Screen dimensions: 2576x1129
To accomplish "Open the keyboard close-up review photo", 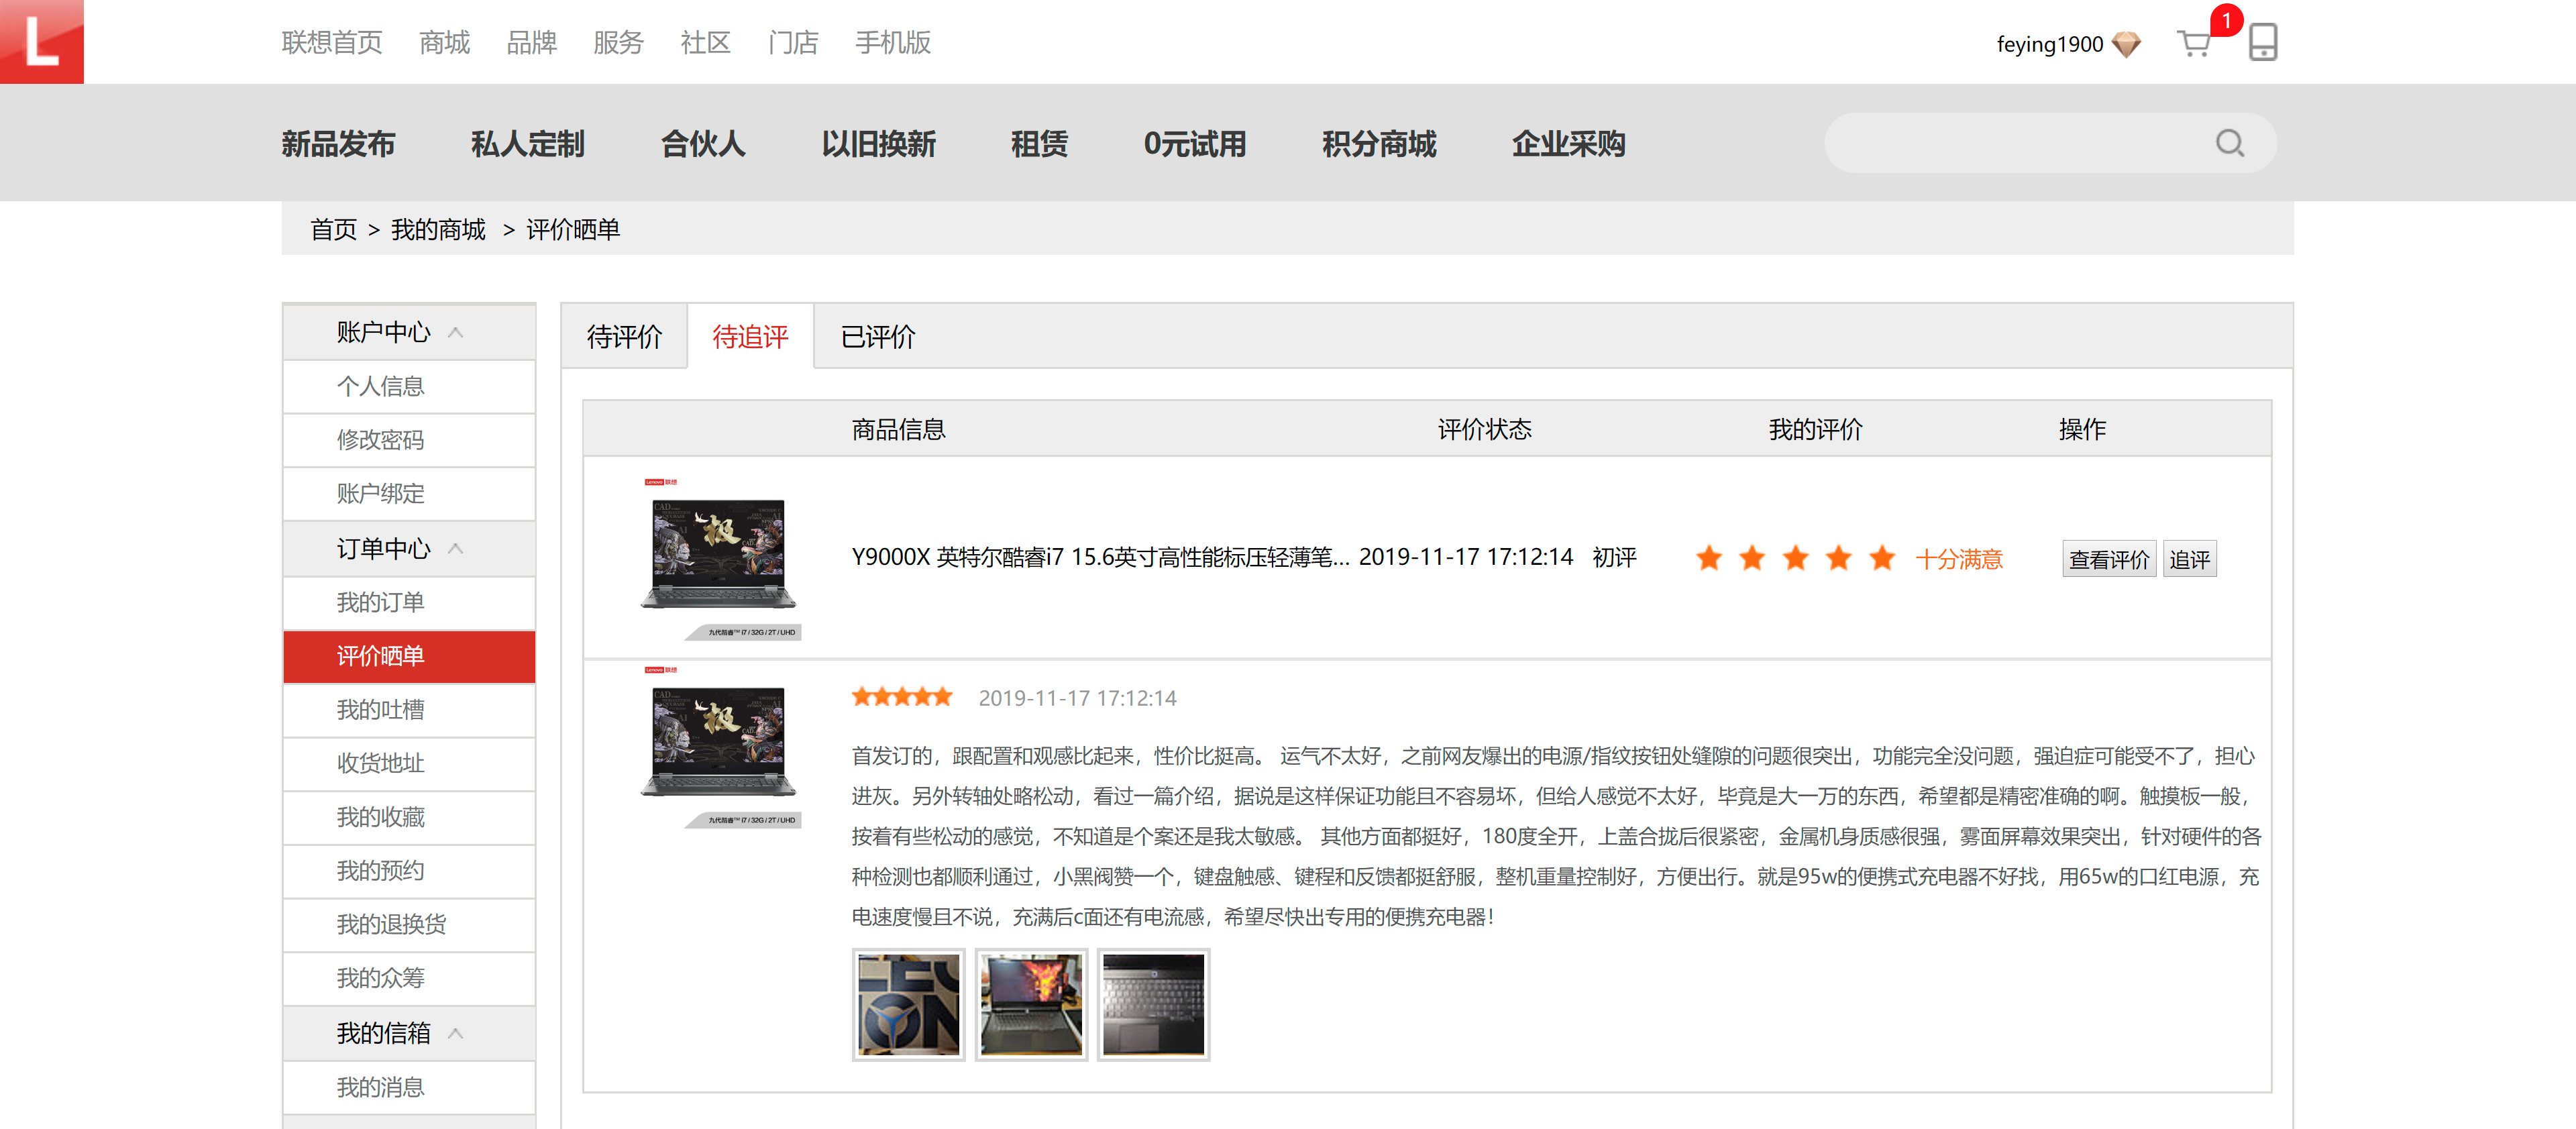I will point(1153,1004).
